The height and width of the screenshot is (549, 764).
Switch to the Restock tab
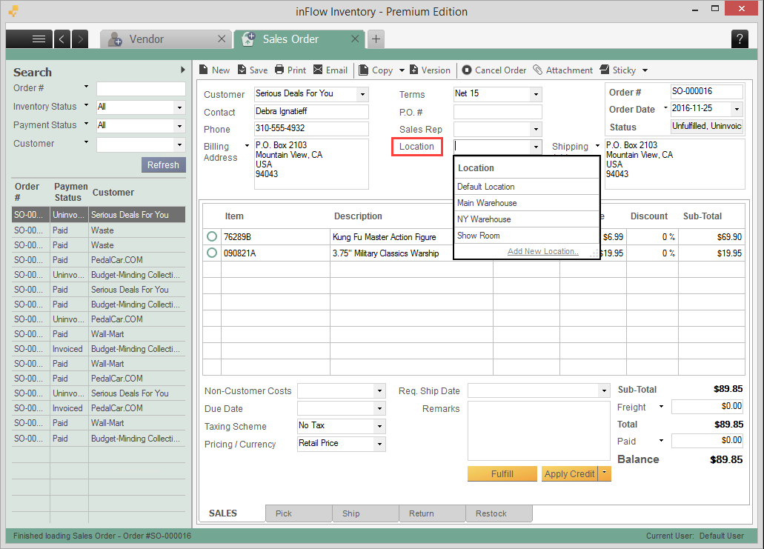[x=499, y=513]
